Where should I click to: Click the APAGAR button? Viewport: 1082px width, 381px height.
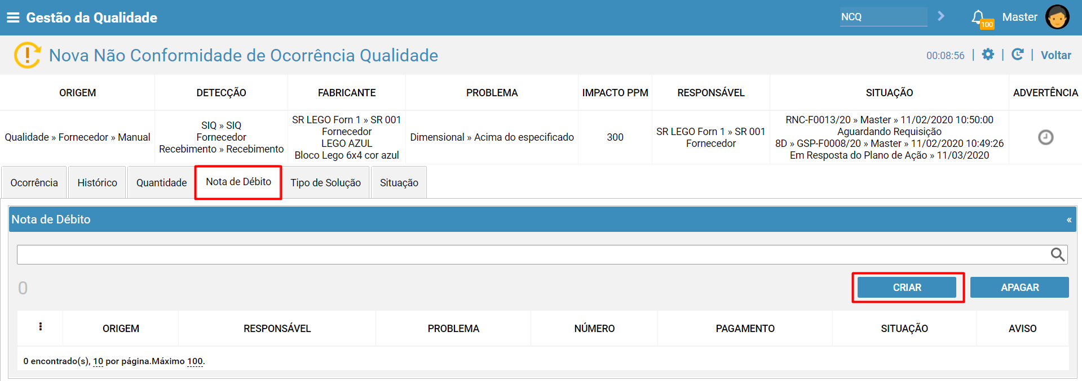point(1019,288)
